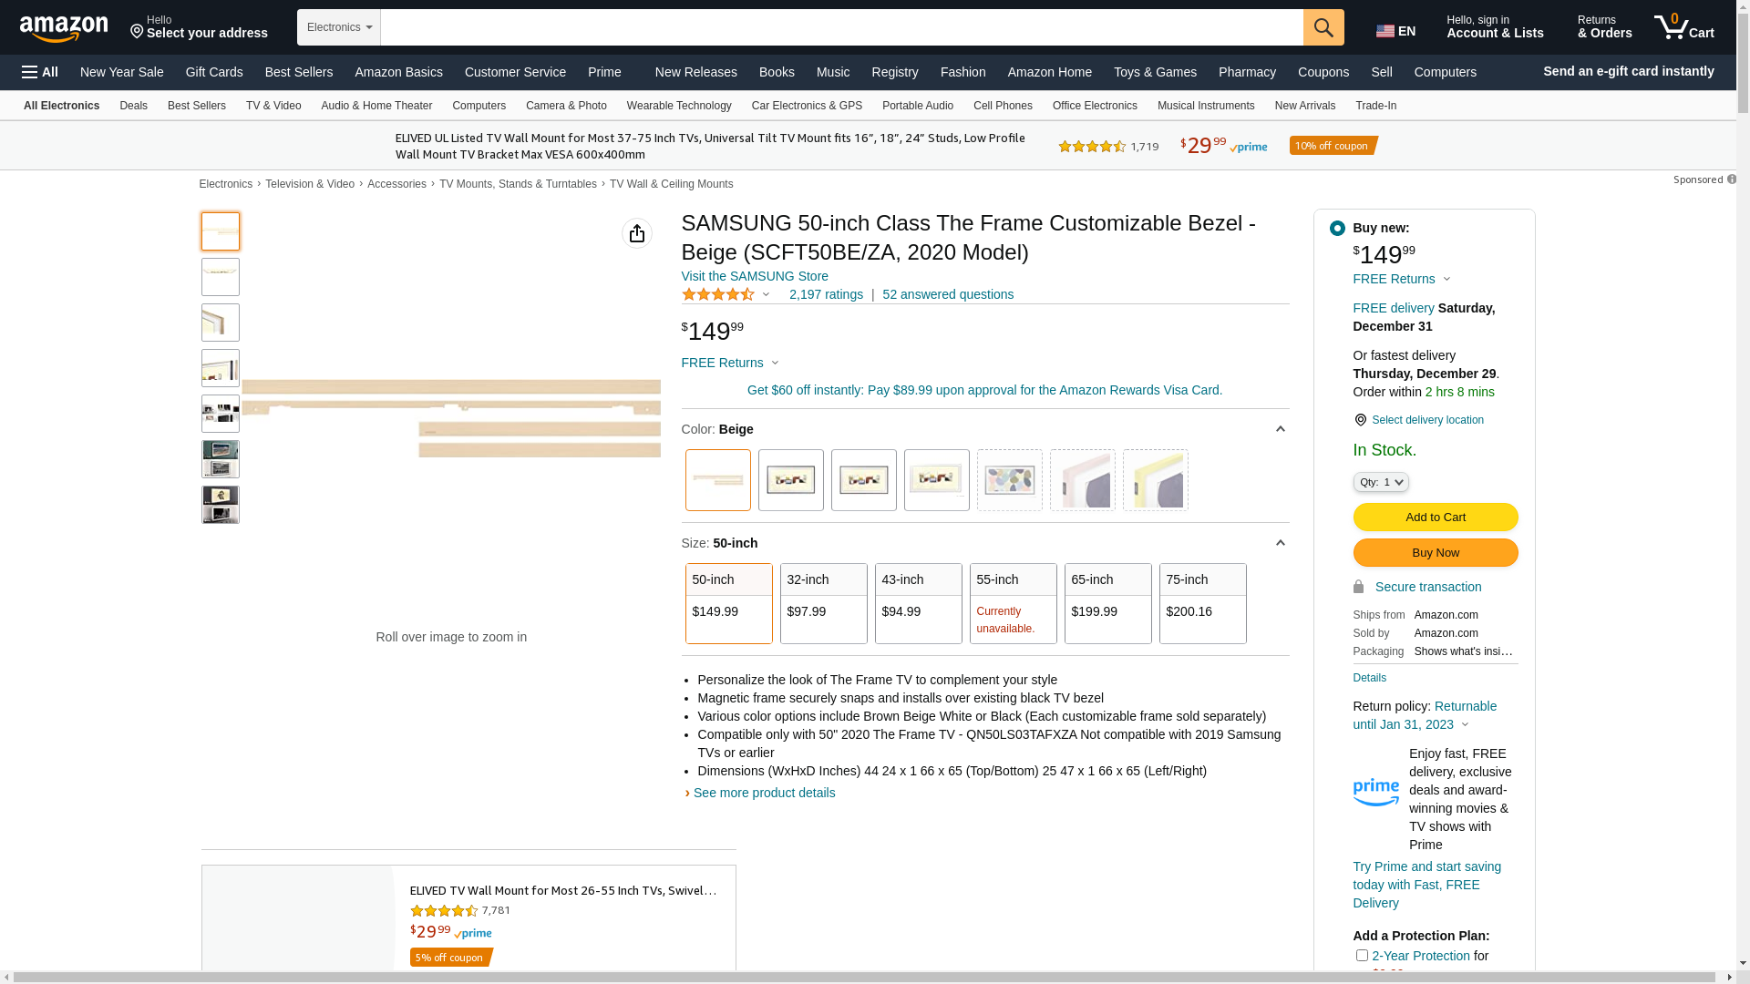Open Amazon Basics
Image resolution: width=1750 pixels, height=984 pixels.
pyautogui.click(x=398, y=72)
